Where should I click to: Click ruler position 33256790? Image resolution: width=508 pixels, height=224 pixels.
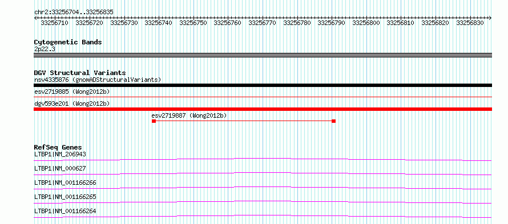[x=331, y=23]
